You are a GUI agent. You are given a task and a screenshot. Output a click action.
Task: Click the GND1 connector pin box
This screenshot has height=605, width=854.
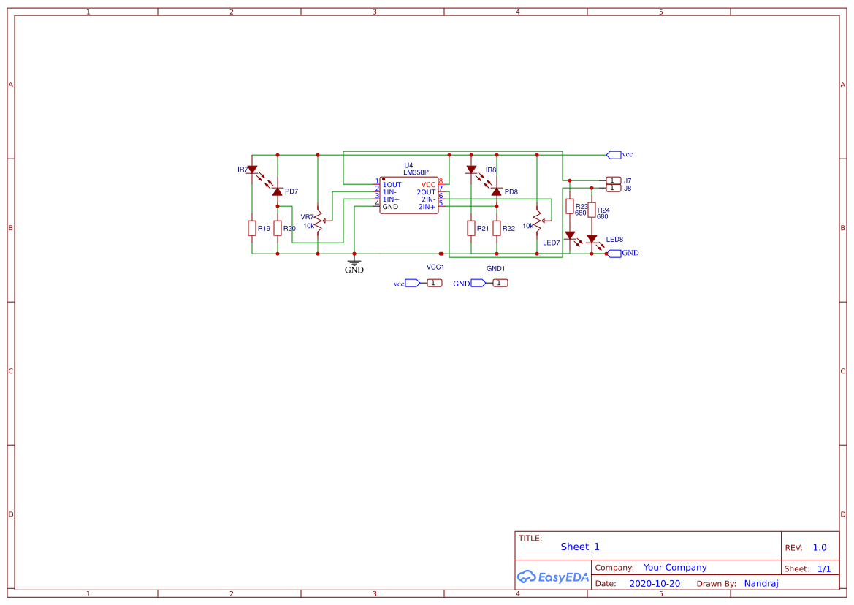[x=500, y=284]
